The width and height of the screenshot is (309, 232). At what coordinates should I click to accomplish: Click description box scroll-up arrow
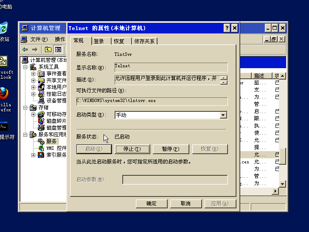click(x=224, y=78)
